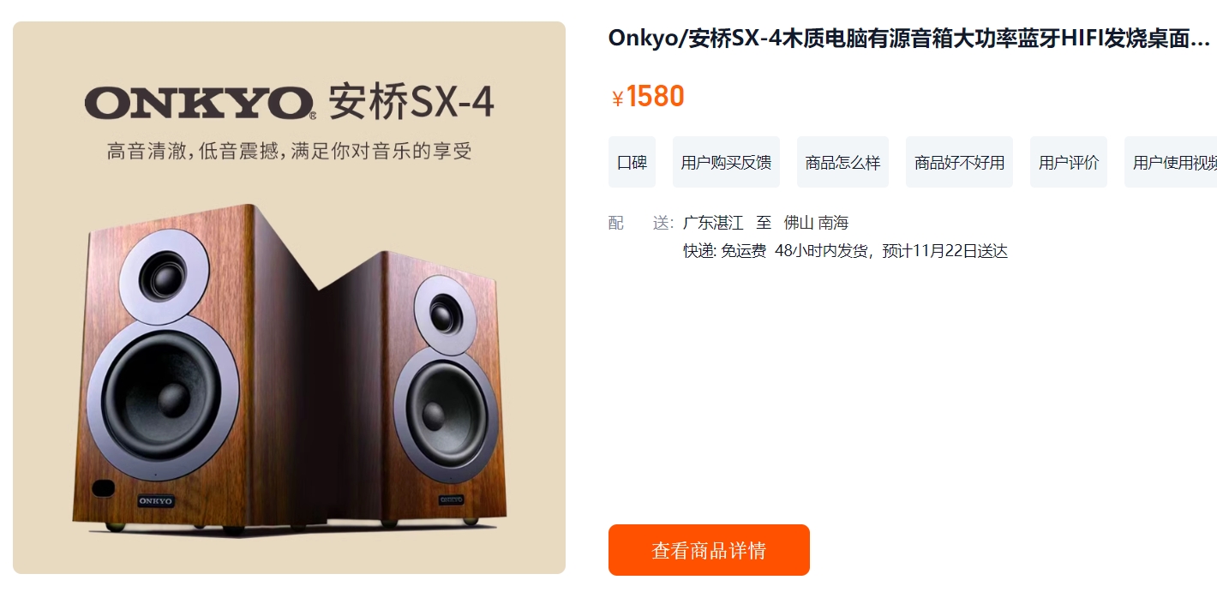Click ONKYO badge on left speaker
The width and height of the screenshot is (1217, 592).
[x=156, y=500]
